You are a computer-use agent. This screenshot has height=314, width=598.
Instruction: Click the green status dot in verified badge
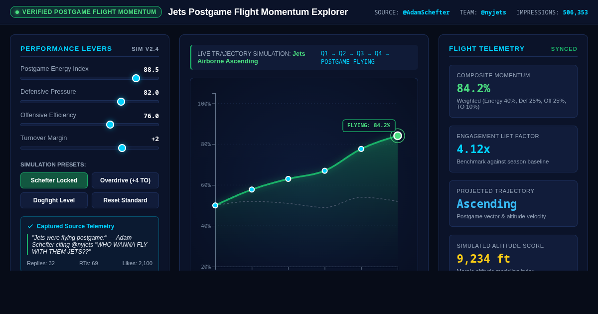pyautogui.click(x=17, y=12)
